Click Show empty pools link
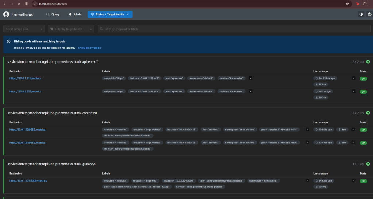The height and width of the screenshot is (199, 373). pyautogui.click(x=89, y=48)
